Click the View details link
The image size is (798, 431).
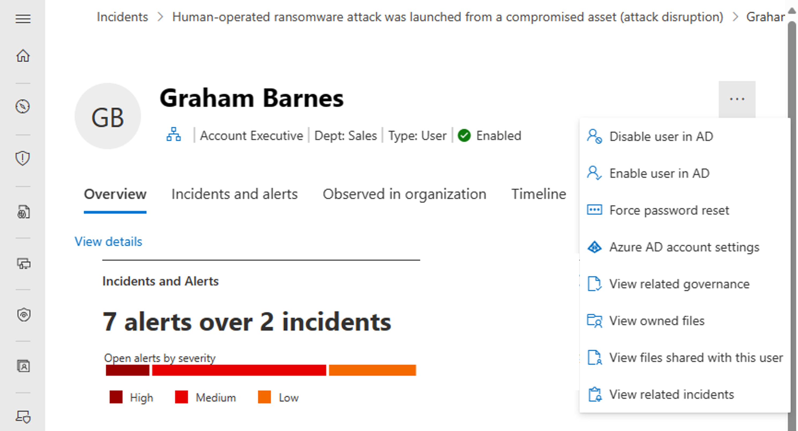click(x=108, y=242)
